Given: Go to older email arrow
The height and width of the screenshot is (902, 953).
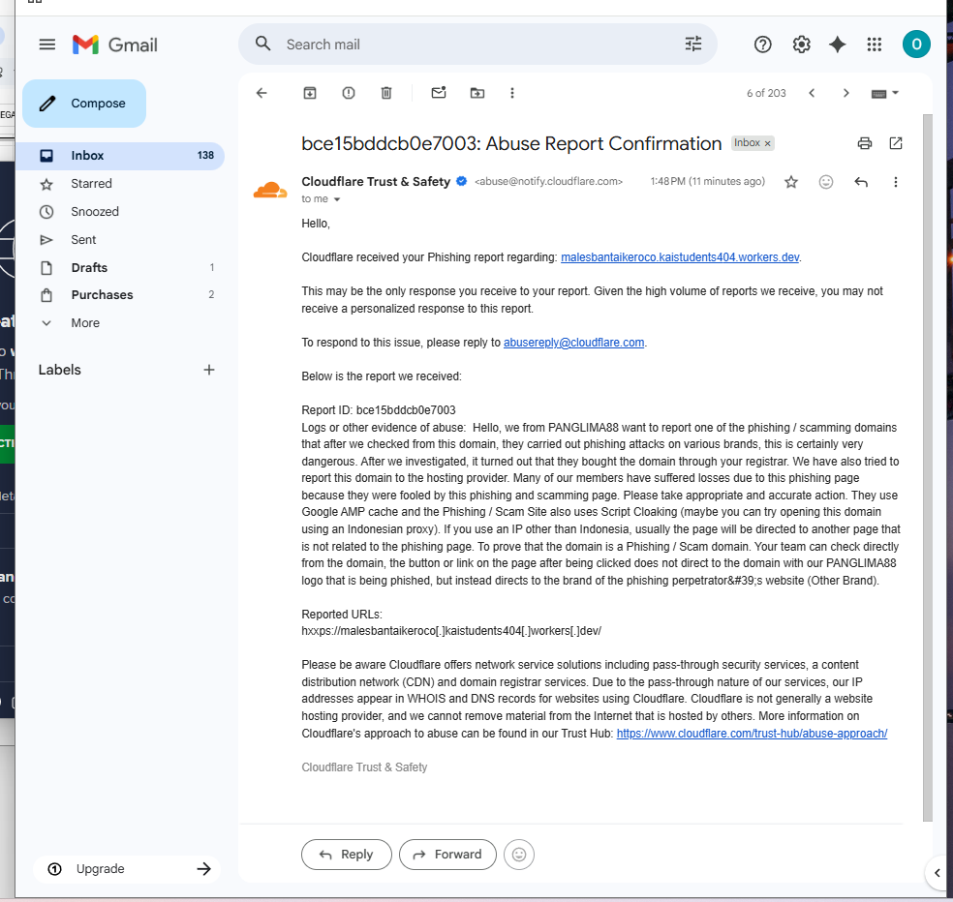Looking at the screenshot, I should 846,93.
